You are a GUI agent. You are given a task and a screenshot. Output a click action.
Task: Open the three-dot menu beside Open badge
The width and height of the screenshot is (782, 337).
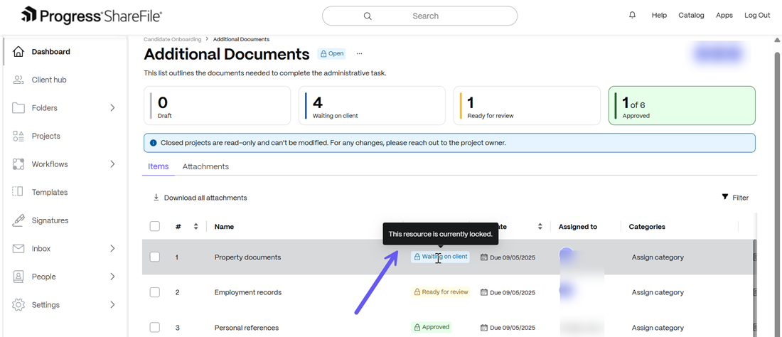tap(359, 53)
